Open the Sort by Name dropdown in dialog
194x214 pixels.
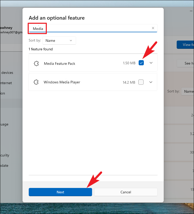59,41
